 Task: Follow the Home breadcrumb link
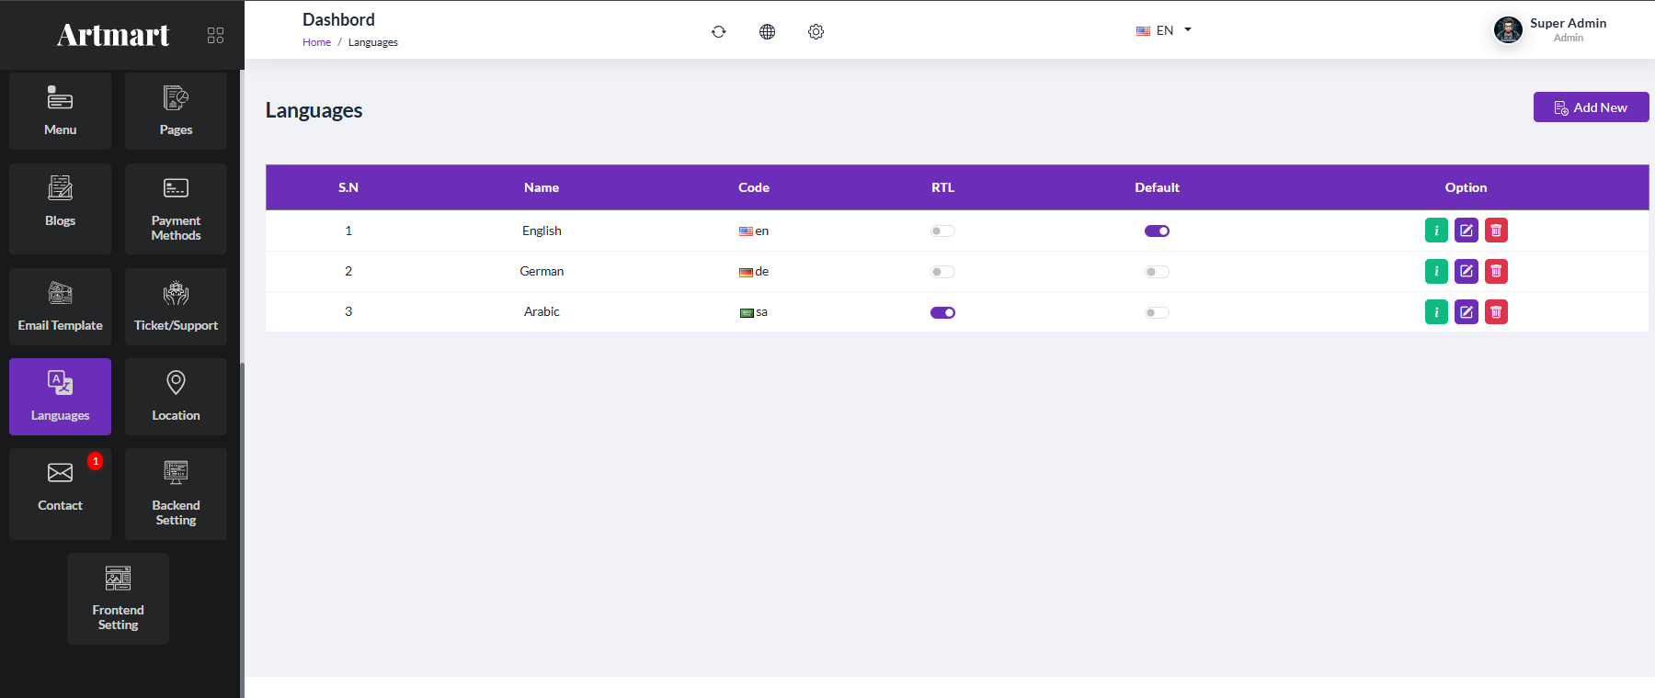tap(316, 42)
